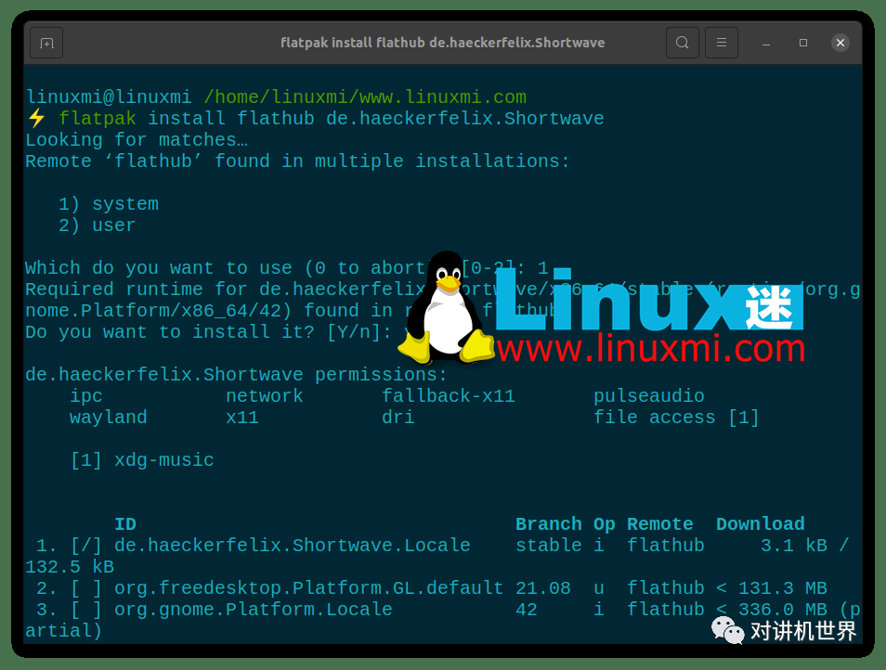
Task: Close the terminal window
Action: tap(840, 43)
